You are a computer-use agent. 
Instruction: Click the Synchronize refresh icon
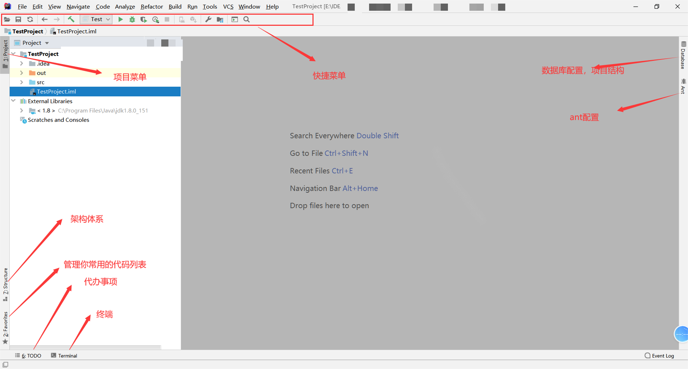(30, 20)
